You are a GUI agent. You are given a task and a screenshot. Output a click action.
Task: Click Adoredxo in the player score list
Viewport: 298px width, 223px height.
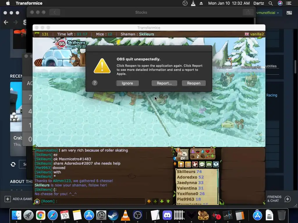tap(187, 177)
